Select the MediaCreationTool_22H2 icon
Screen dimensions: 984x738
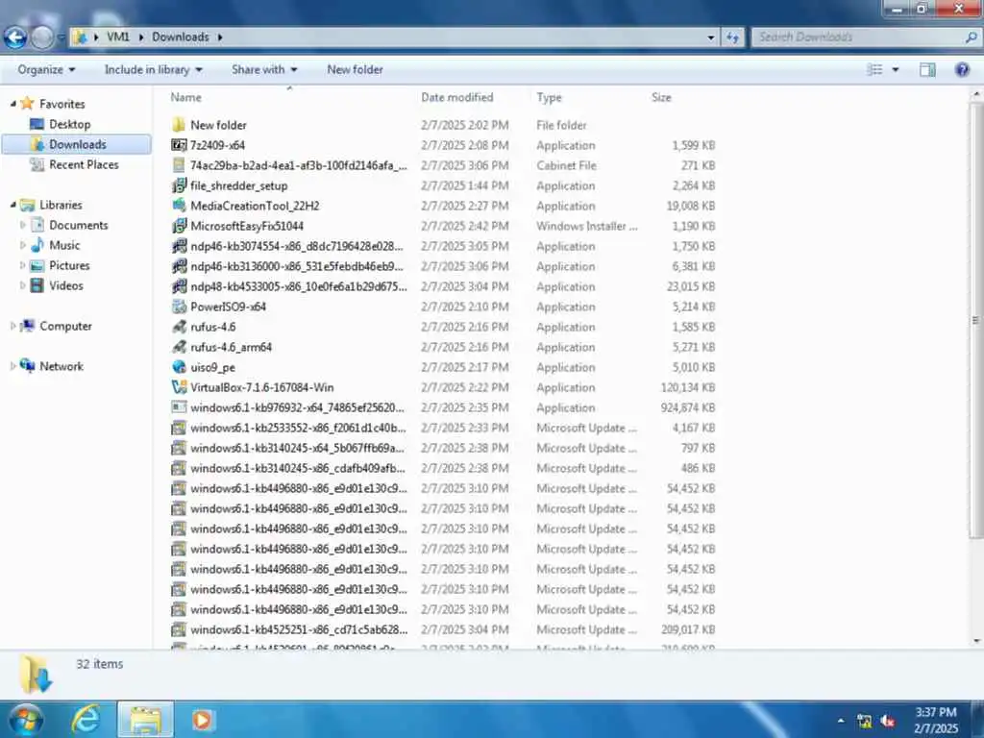(x=179, y=206)
